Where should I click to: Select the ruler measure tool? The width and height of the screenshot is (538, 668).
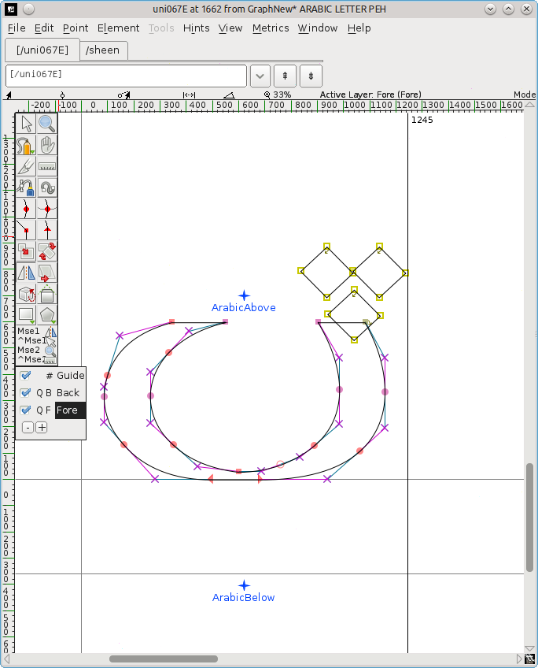pos(47,166)
